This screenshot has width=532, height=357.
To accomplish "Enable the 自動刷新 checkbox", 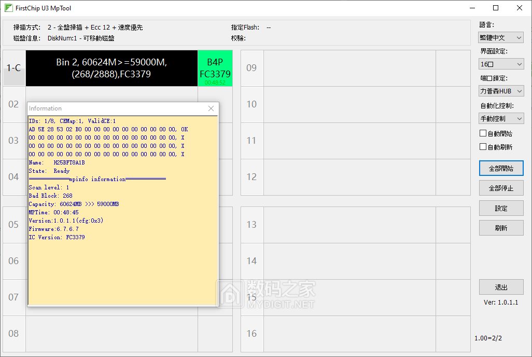I will tap(483, 147).
